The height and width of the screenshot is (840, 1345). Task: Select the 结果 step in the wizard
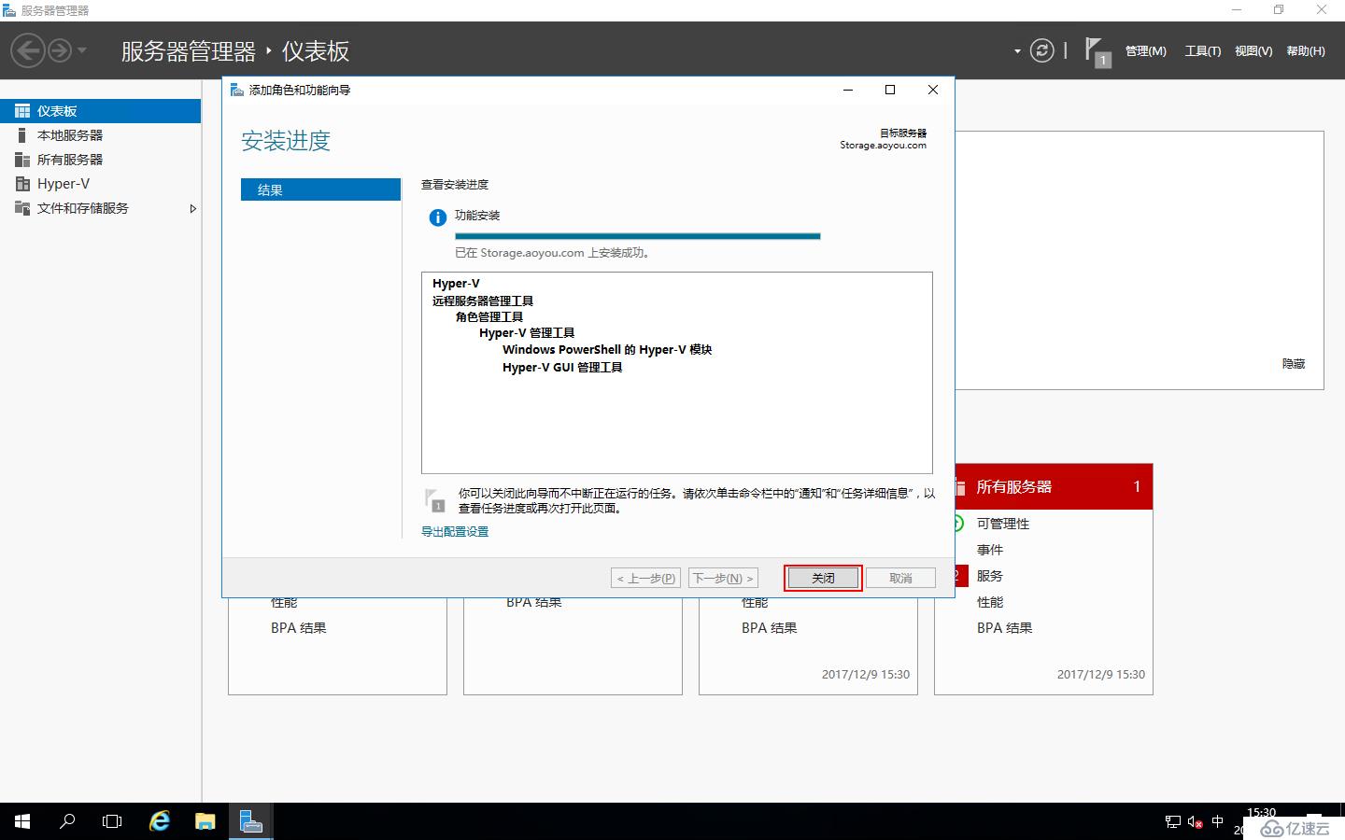[x=320, y=189]
